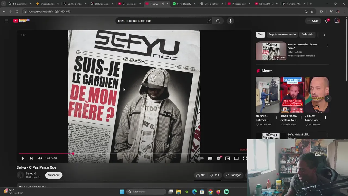Open the Sefyu - Mon Public video title

[x=298, y=134]
